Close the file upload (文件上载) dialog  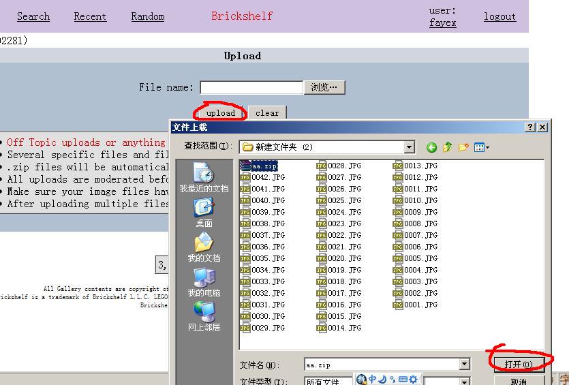tap(542, 127)
